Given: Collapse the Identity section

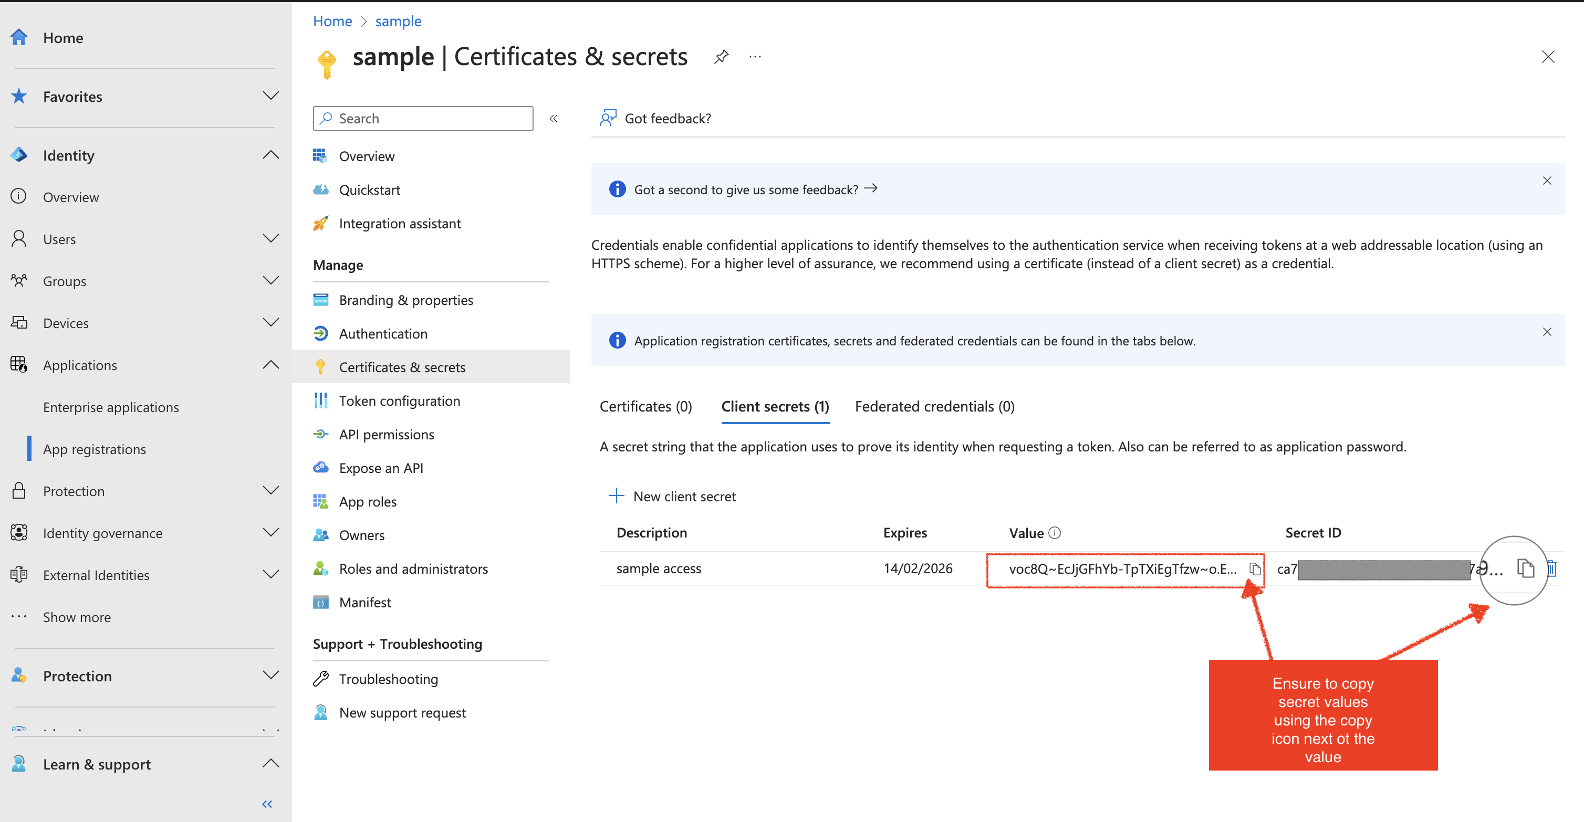Looking at the screenshot, I should (270, 155).
